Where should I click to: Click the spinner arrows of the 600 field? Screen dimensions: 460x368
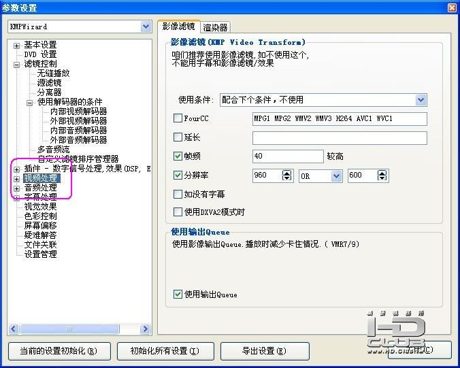pos(382,175)
